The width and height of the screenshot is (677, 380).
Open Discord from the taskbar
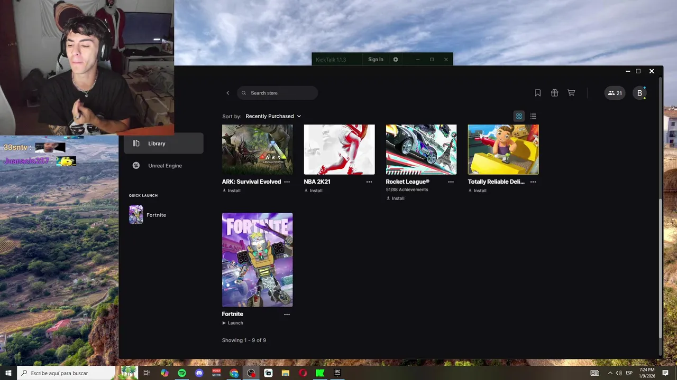coord(199,373)
